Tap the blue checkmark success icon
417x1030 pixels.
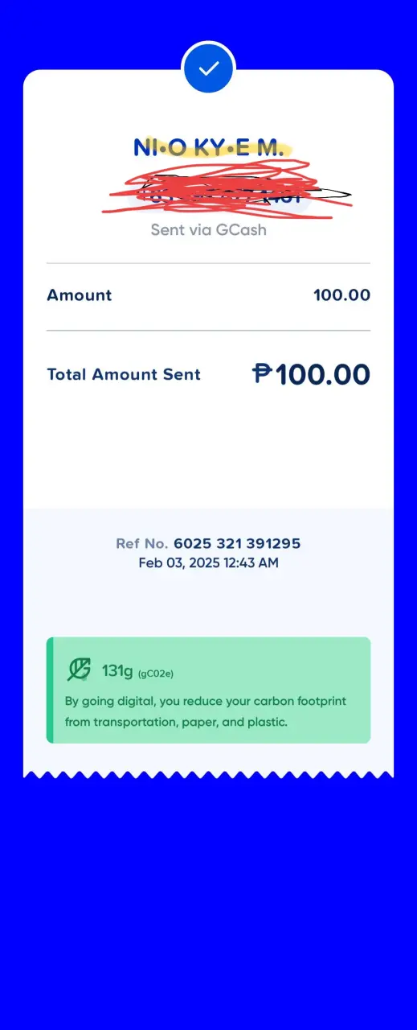point(208,68)
